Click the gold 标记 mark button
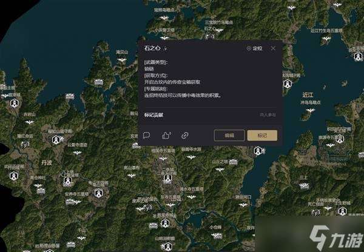Screen dimensions: 364x252 [x=262, y=135]
